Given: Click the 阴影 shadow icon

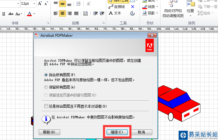Looking at the screenshot, I should pyautogui.click(x=145, y=13).
